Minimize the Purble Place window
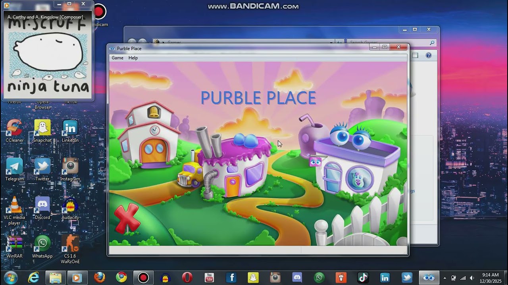The width and height of the screenshot is (508, 285). tap(374, 47)
